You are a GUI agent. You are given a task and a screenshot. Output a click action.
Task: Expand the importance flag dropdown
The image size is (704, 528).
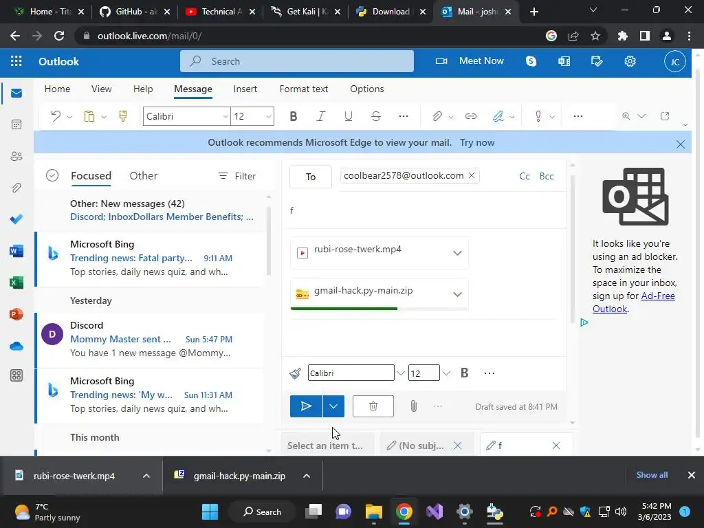[552, 117]
